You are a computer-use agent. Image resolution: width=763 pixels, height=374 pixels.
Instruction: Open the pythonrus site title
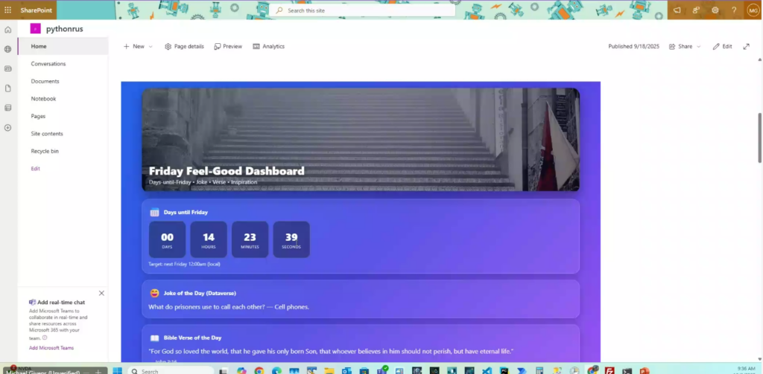(x=65, y=29)
